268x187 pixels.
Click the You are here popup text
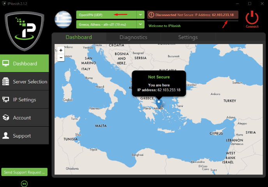(x=159, y=85)
